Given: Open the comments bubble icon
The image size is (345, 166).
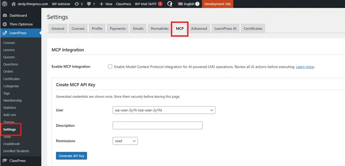Looking at the screenshot, I should (89, 4).
